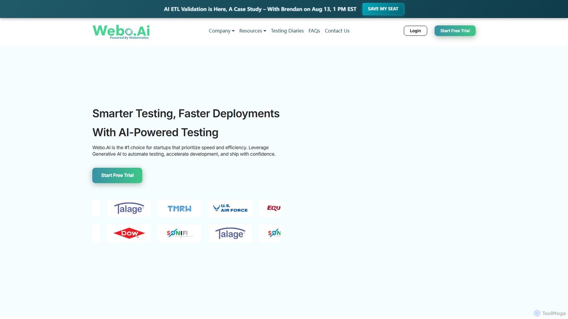This screenshot has height=319, width=568.
Task: Open the FAQs page
Action: tap(314, 31)
